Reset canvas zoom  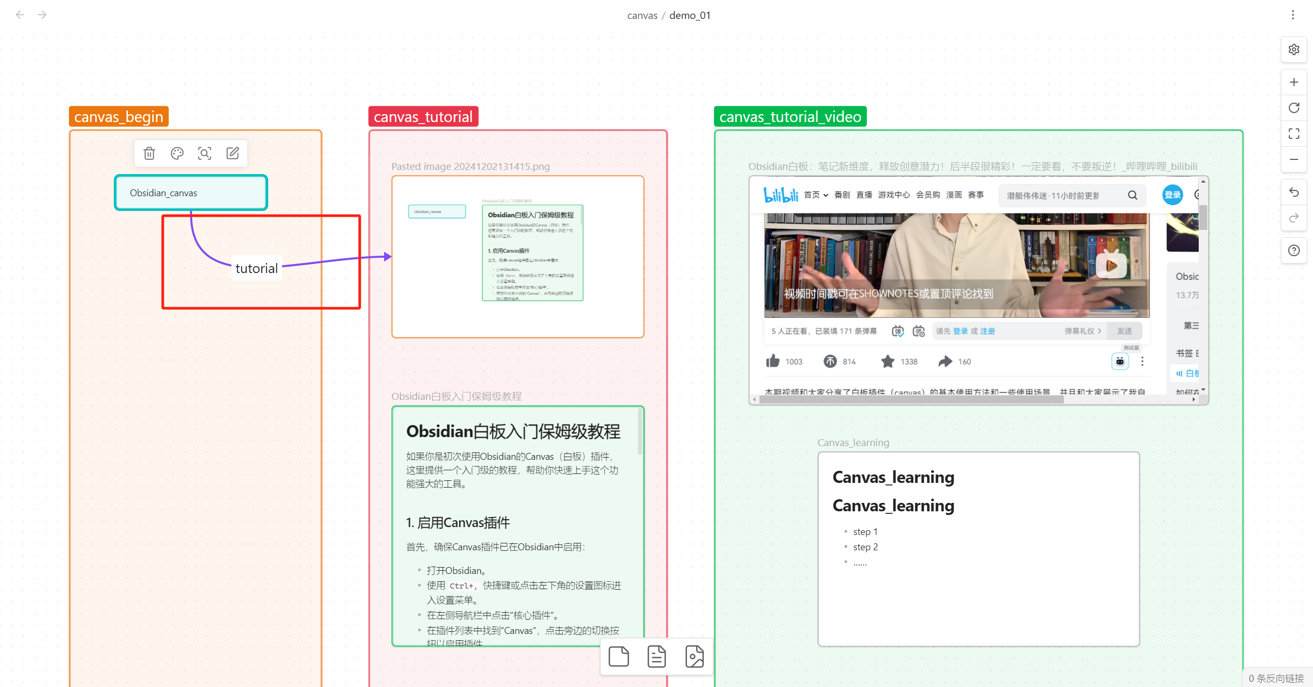[x=1294, y=108]
